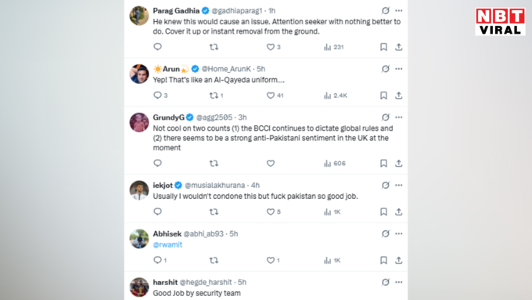Open the @rwamit mention link
The image size is (532, 300).
coord(167,244)
